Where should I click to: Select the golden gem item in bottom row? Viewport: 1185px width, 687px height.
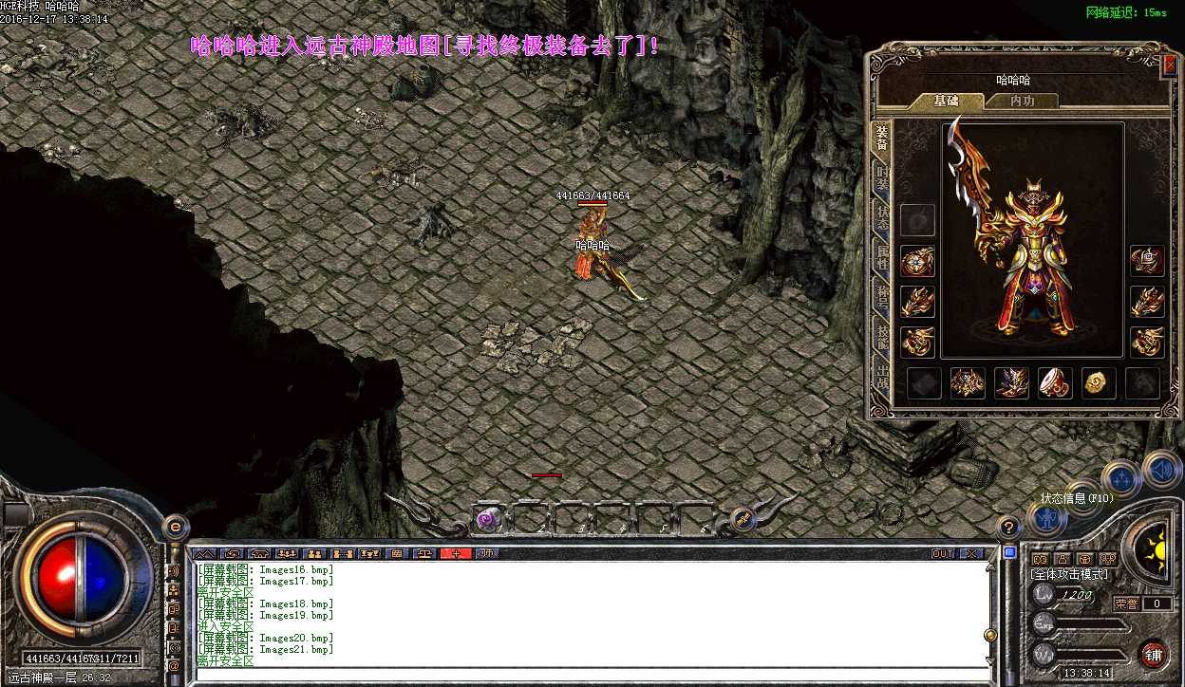1099,383
